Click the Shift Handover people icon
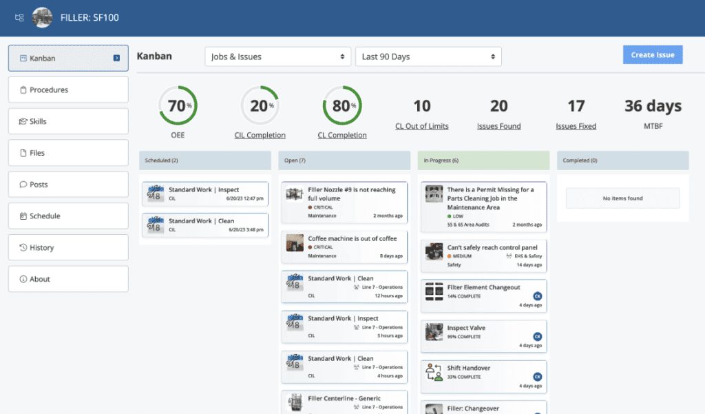Viewport: 705px width, 414px height. [x=434, y=373]
